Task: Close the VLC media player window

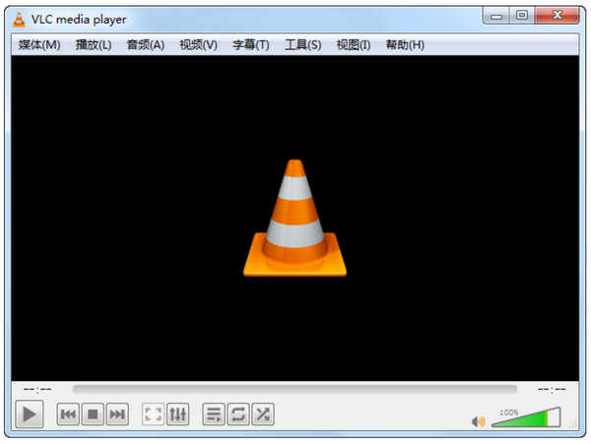Action: (x=557, y=16)
